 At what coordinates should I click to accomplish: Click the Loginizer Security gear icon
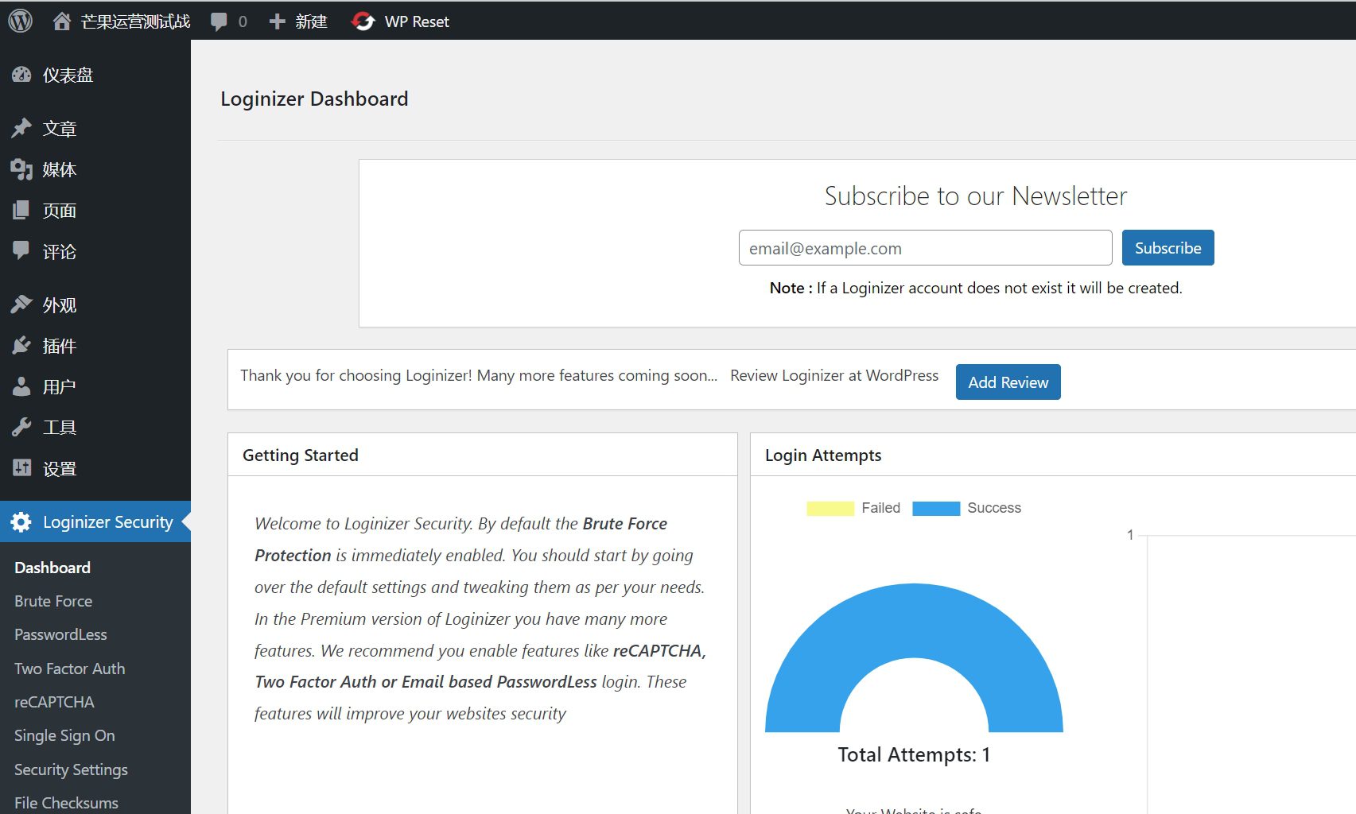pos(21,522)
